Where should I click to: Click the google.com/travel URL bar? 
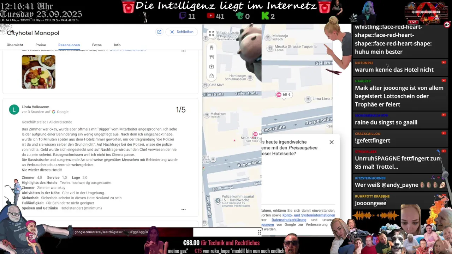click(x=111, y=232)
